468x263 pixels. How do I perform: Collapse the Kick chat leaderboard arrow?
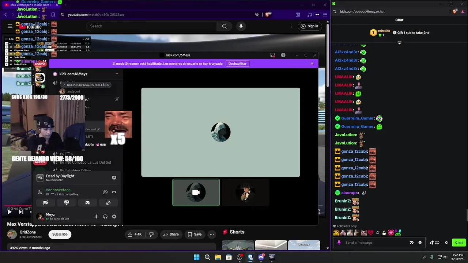399,43
